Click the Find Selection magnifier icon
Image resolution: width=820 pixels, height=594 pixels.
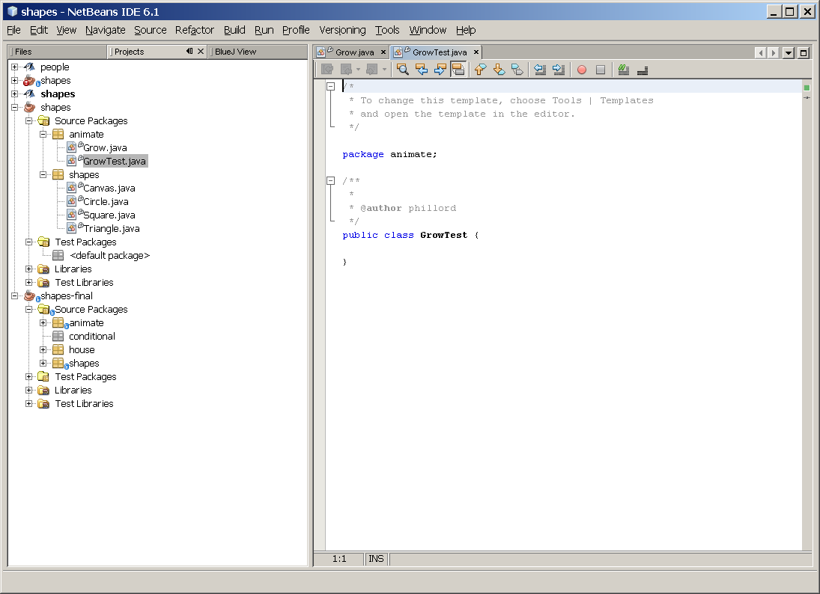click(402, 70)
